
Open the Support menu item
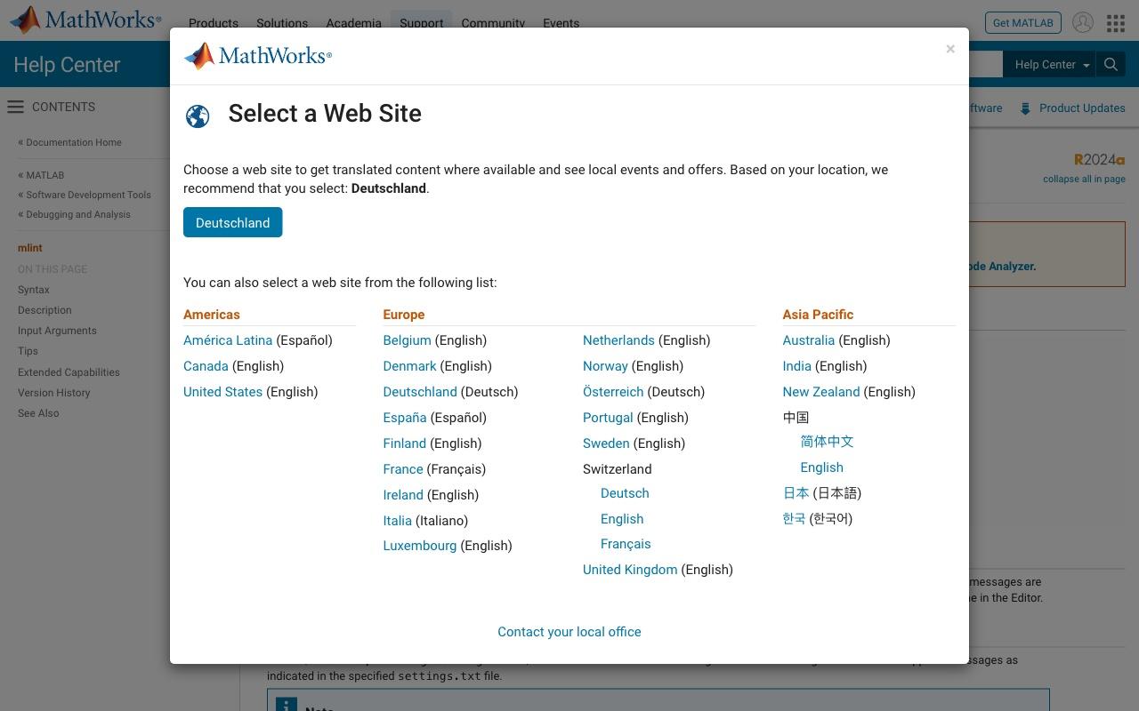[421, 23]
